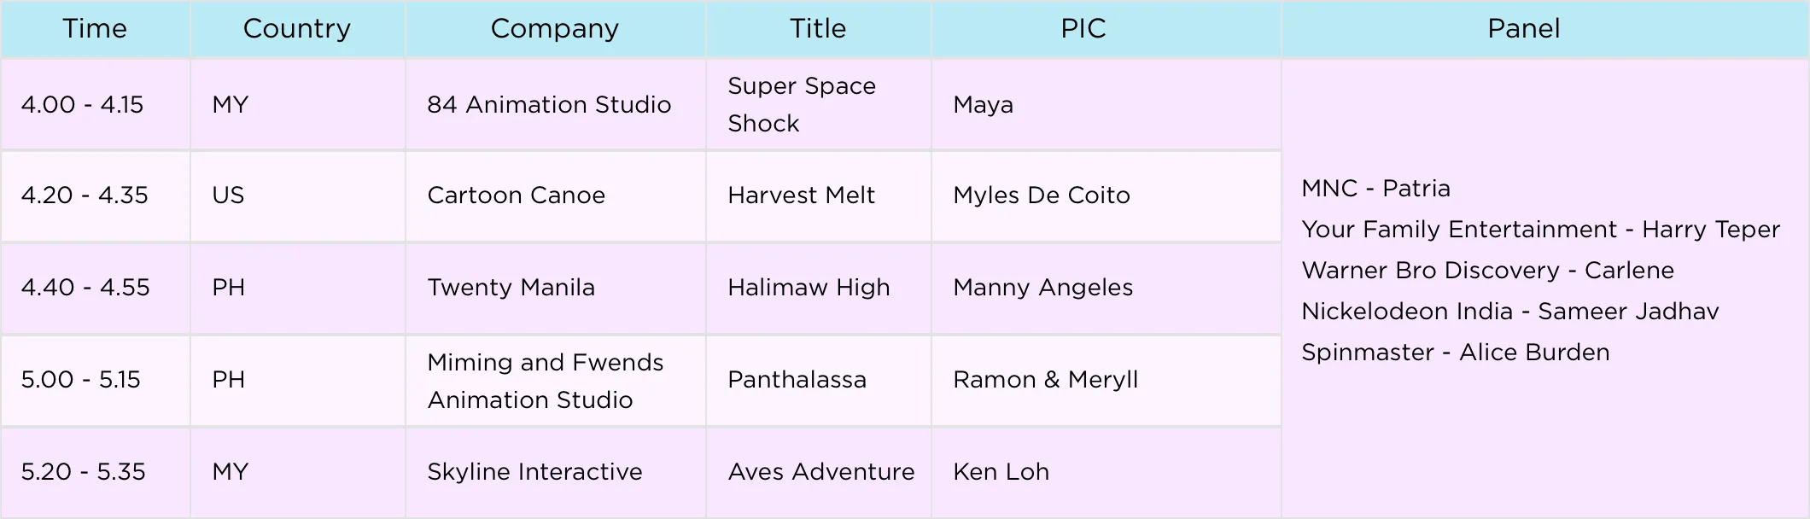Select the Aves Adventure title cell
Image resolution: width=1810 pixels, height=519 pixels.
820,472
